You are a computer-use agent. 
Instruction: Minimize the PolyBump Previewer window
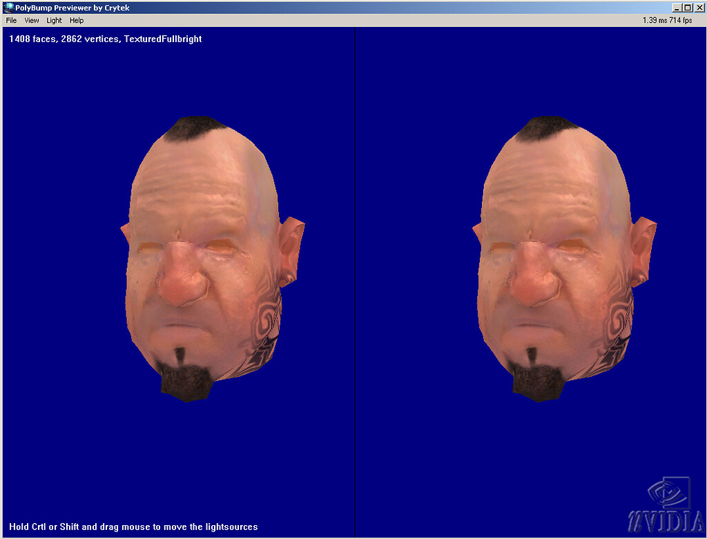pos(677,8)
